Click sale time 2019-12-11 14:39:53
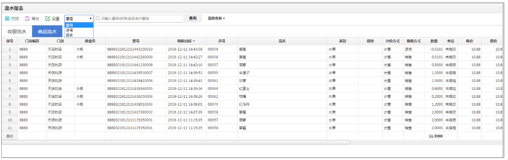The height and width of the screenshot is (160, 508). (185, 73)
